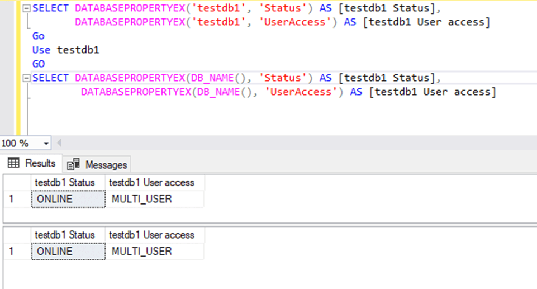
Task: Click the MULTI_USER cell in second result grid
Action: tap(153, 252)
